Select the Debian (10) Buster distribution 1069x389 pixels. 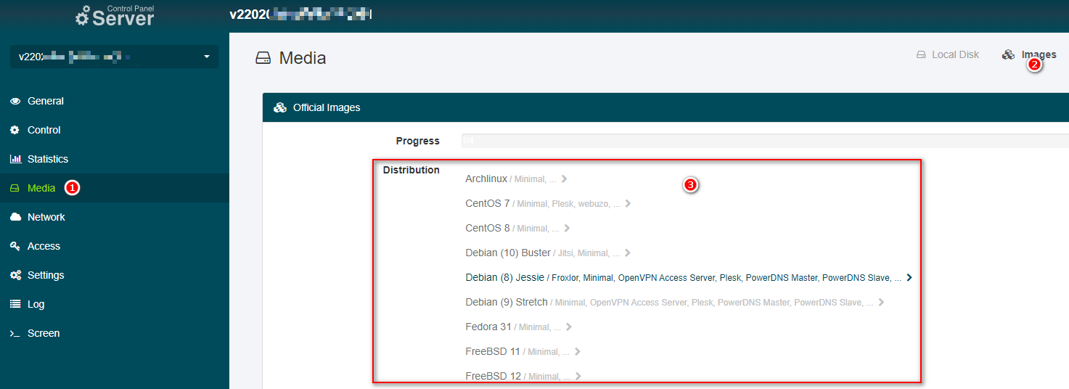[x=507, y=253]
